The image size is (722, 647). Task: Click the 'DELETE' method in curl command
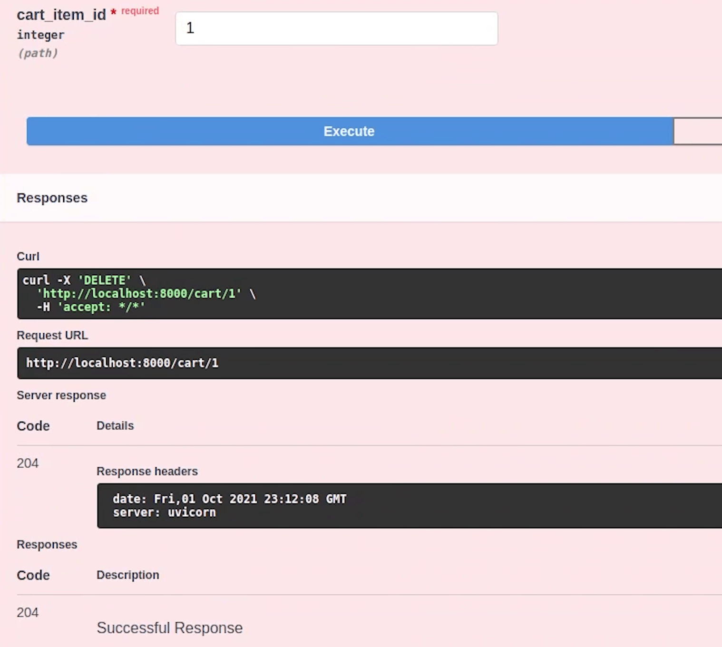coord(104,280)
